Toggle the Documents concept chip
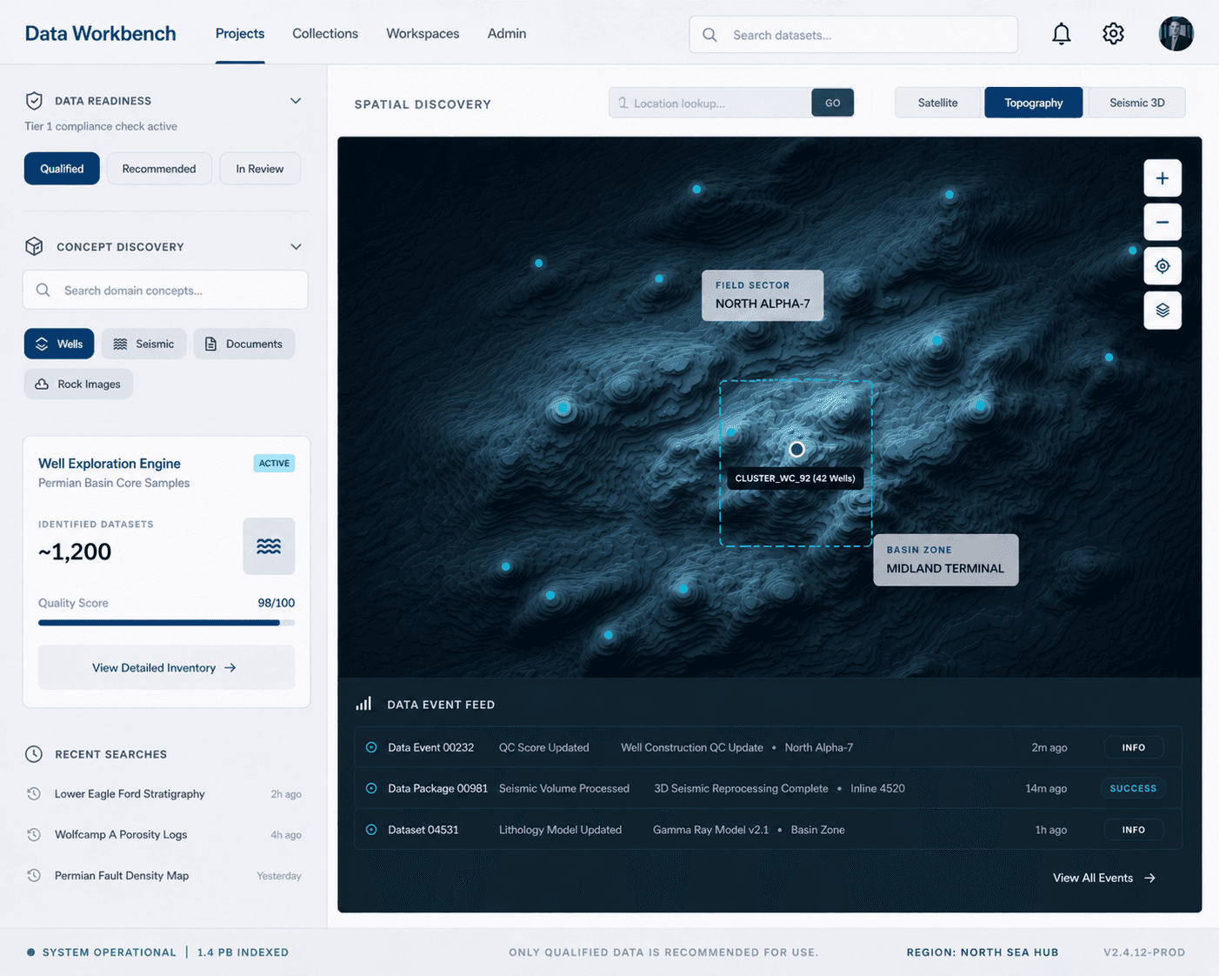Screen dimensions: 1219x976 point(244,344)
